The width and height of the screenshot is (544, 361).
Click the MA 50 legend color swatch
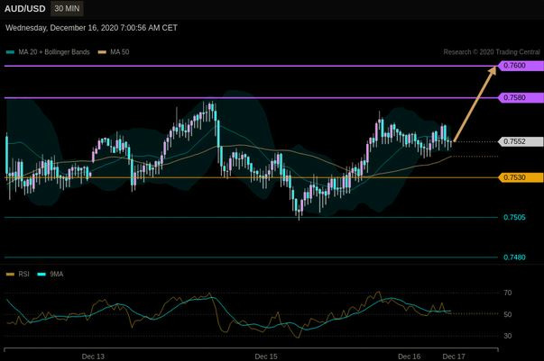coord(102,52)
